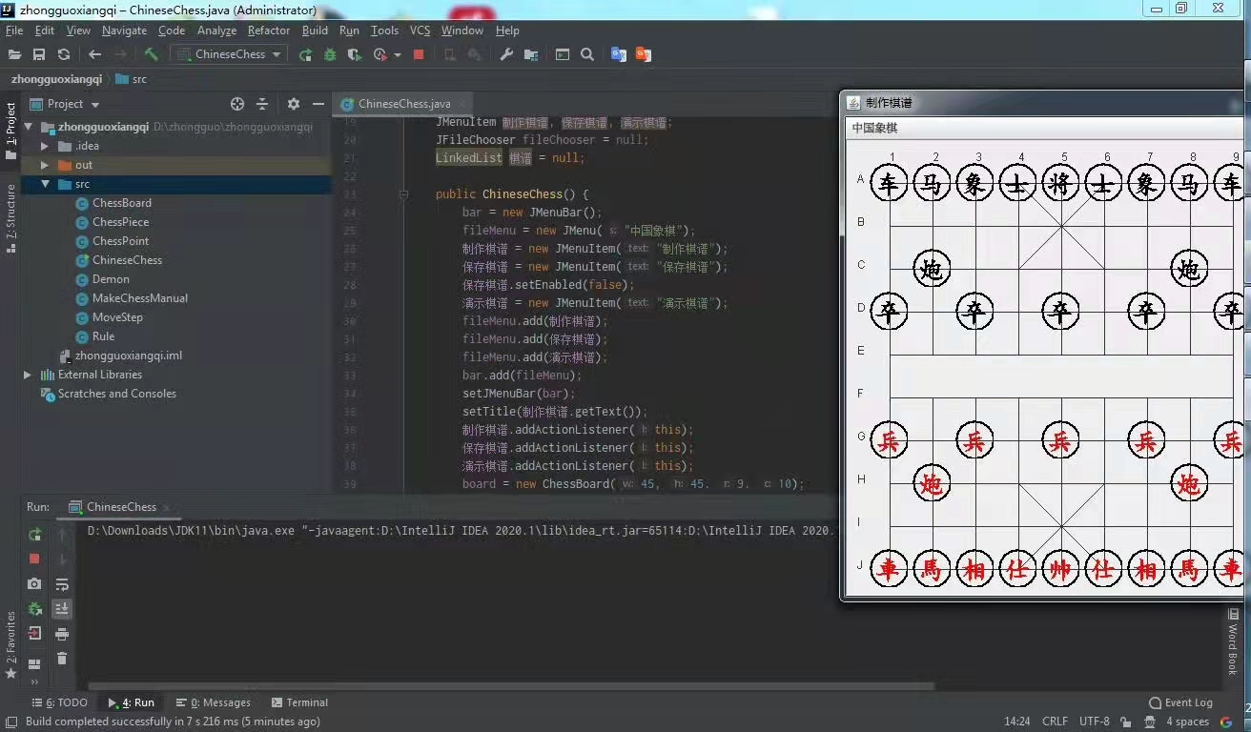Toggle scroll-to-end in Run console
The width and height of the screenshot is (1251, 732).
(x=62, y=608)
